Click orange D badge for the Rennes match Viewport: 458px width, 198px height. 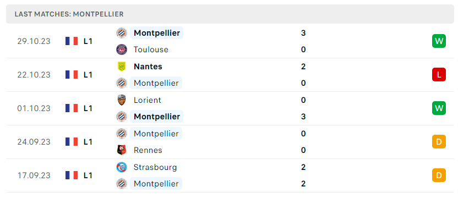[x=439, y=142]
